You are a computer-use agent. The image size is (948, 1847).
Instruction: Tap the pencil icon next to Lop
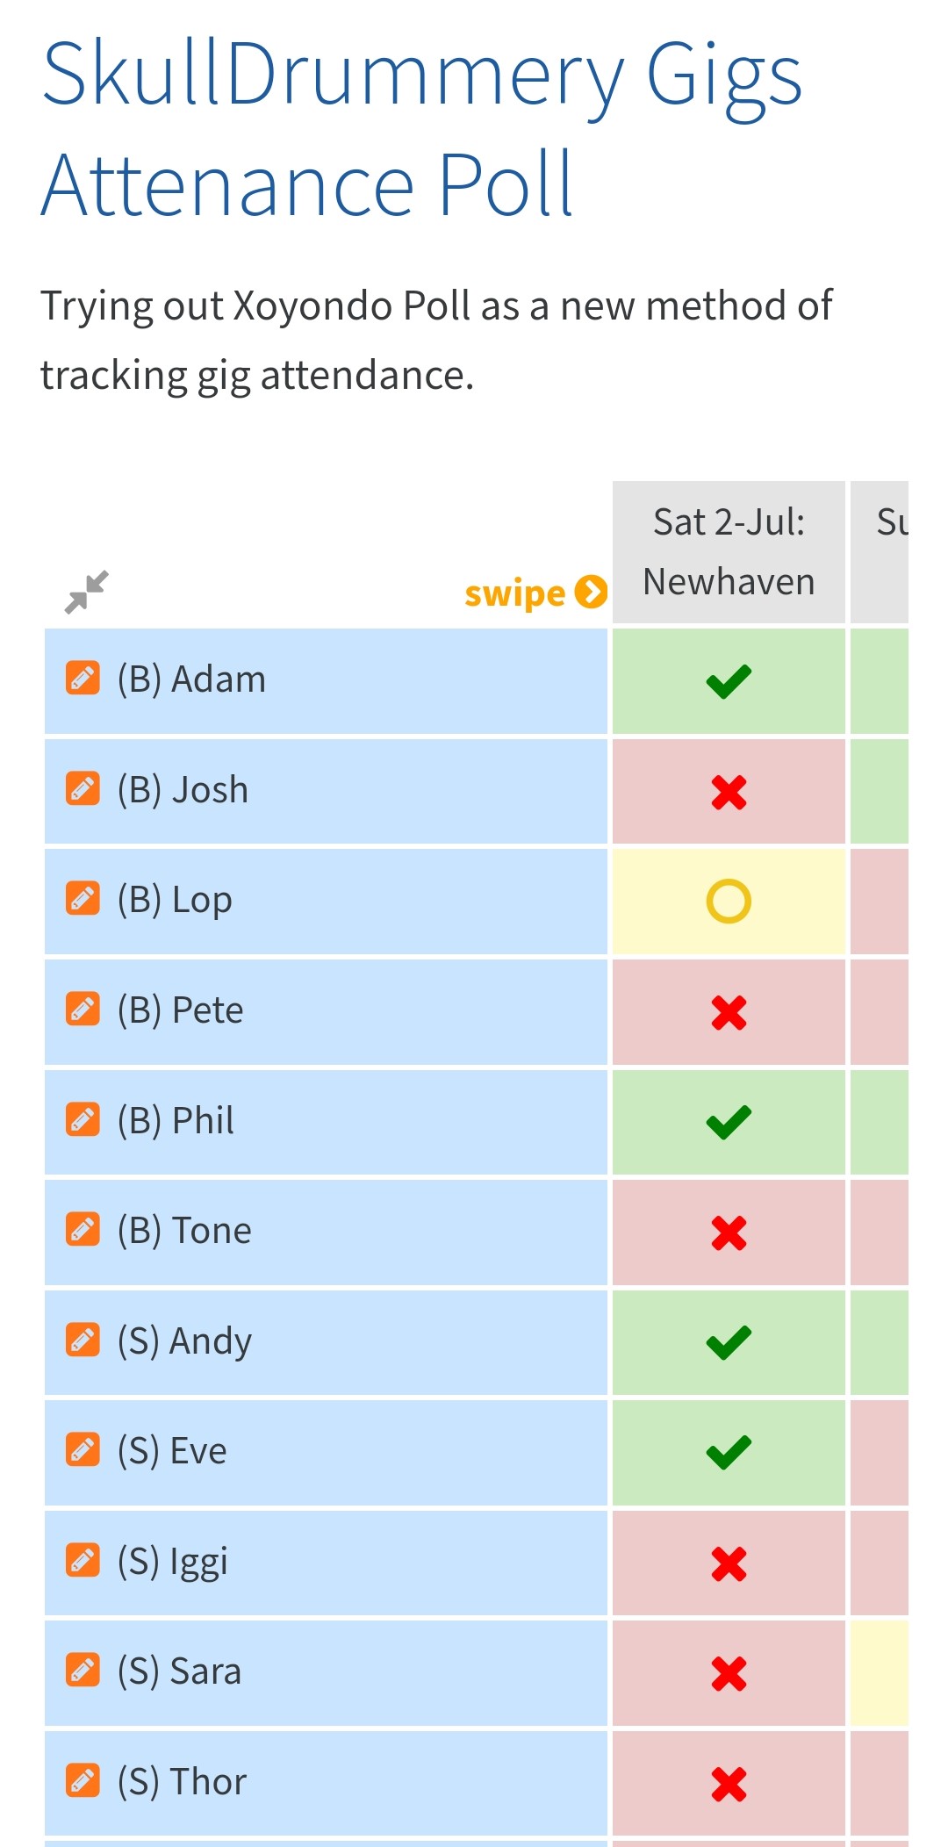coord(83,899)
